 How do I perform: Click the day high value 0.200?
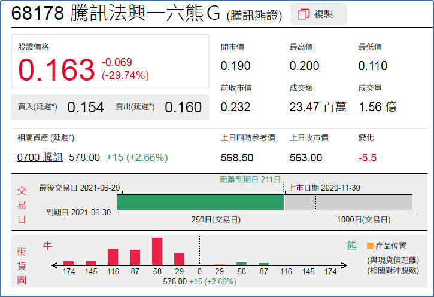(305, 66)
